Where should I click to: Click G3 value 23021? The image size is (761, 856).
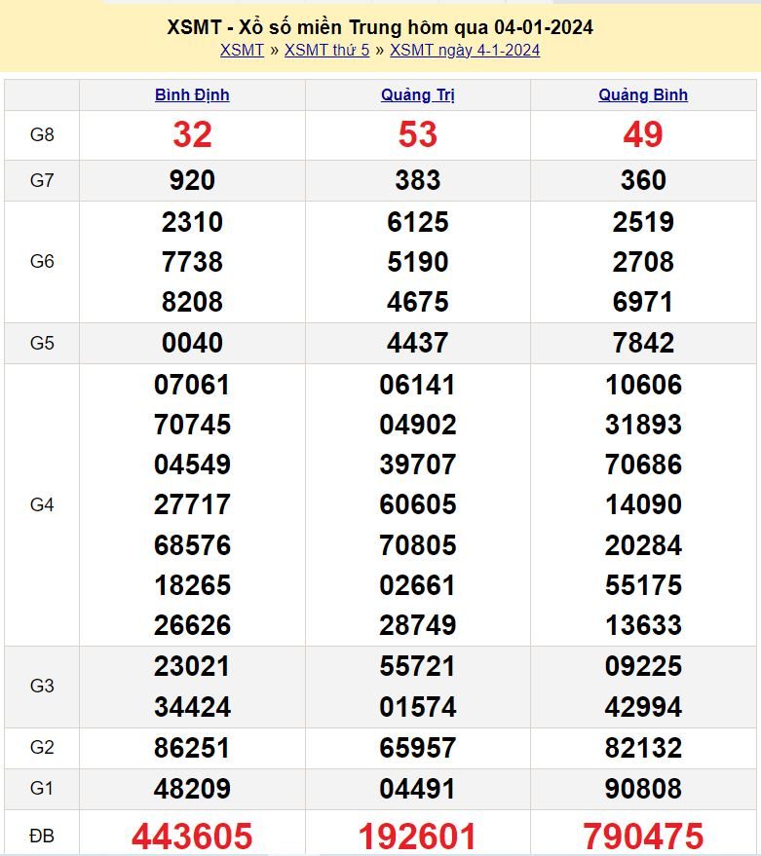click(x=192, y=666)
